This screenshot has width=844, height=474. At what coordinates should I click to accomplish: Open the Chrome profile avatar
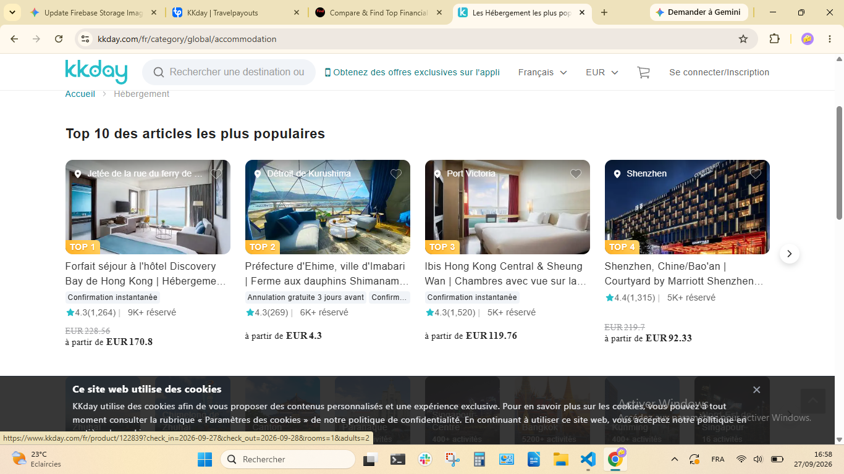click(x=807, y=39)
